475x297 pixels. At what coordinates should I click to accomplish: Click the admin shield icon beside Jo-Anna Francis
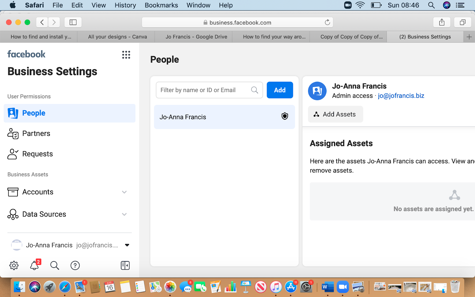(285, 116)
